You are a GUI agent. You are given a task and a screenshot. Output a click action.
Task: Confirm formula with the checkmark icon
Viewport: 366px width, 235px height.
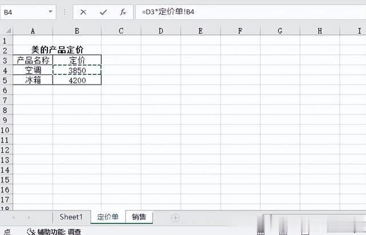[103, 12]
